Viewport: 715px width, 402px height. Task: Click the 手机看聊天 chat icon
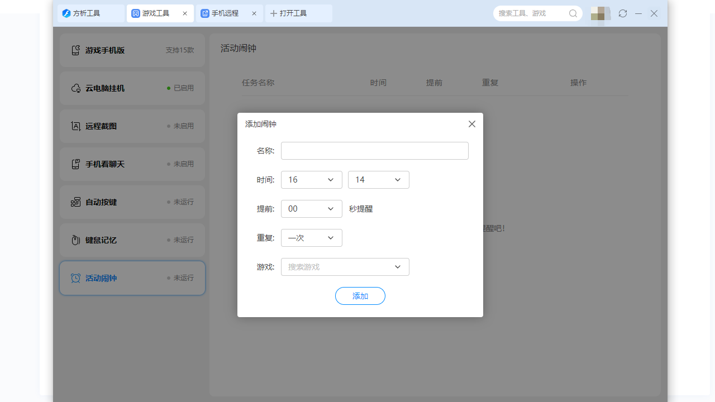tap(75, 164)
